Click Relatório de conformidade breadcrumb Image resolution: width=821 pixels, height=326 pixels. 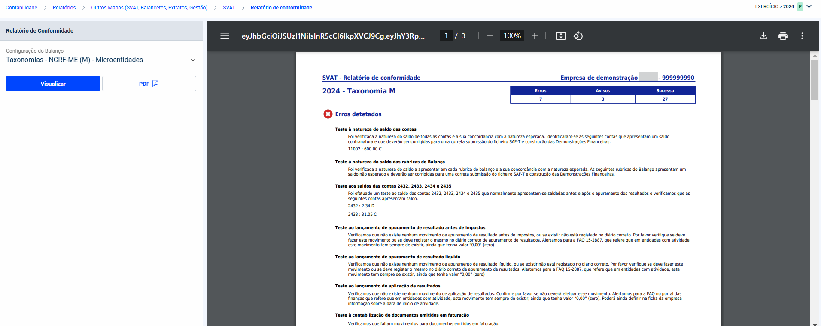281,8
